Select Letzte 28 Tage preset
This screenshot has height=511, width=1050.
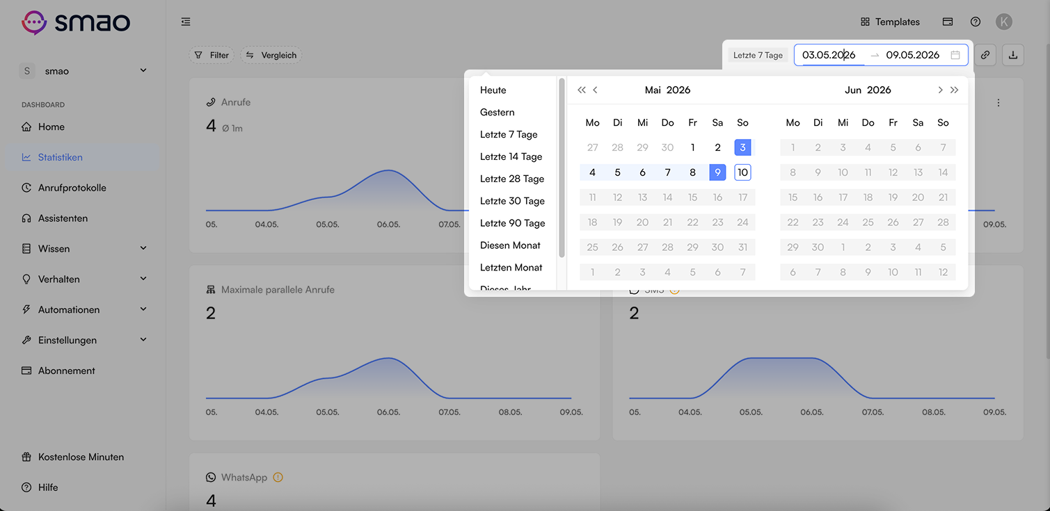point(513,179)
